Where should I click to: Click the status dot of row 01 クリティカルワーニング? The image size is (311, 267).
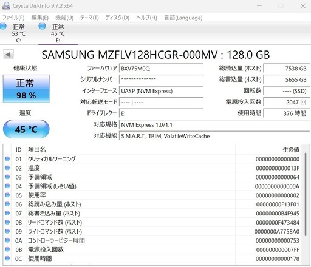[x=7, y=159]
